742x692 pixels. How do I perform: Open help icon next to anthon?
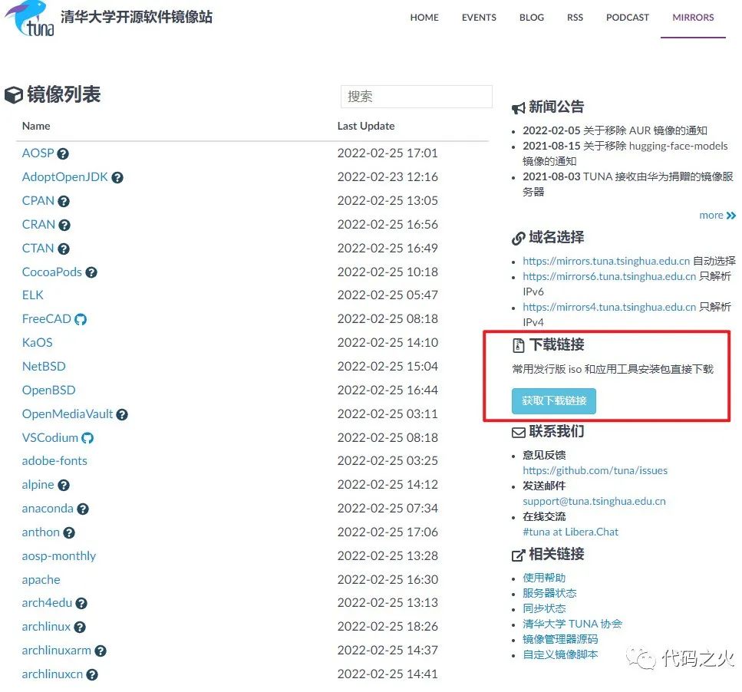pos(69,533)
